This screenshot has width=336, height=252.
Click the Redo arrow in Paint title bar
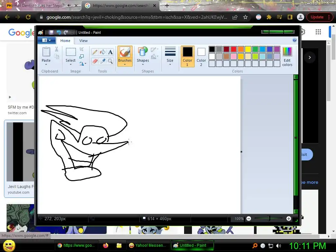tap(66, 32)
